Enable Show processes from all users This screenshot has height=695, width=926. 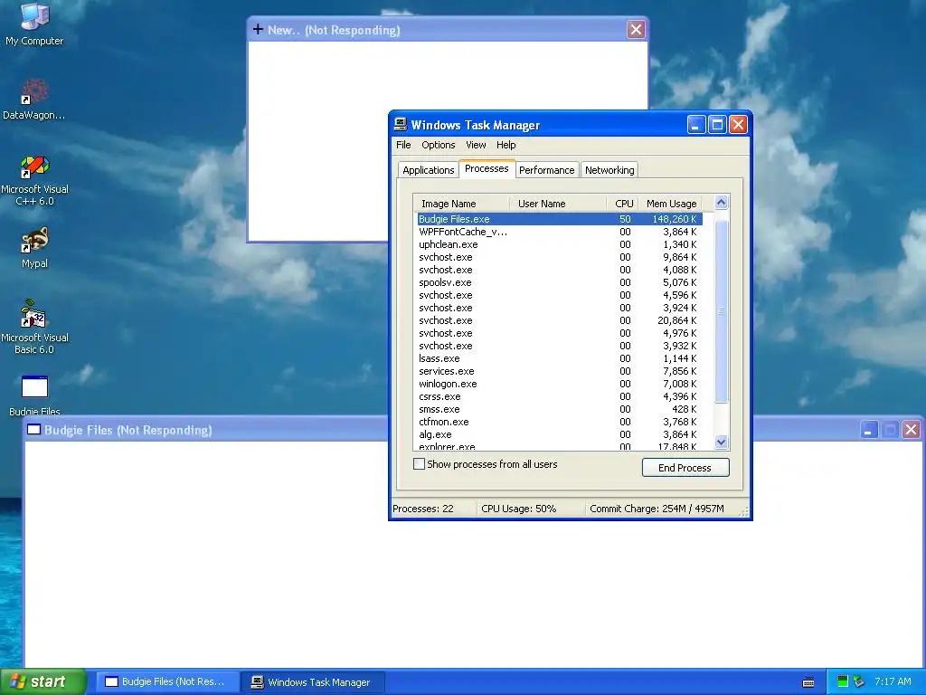click(419, 464)
